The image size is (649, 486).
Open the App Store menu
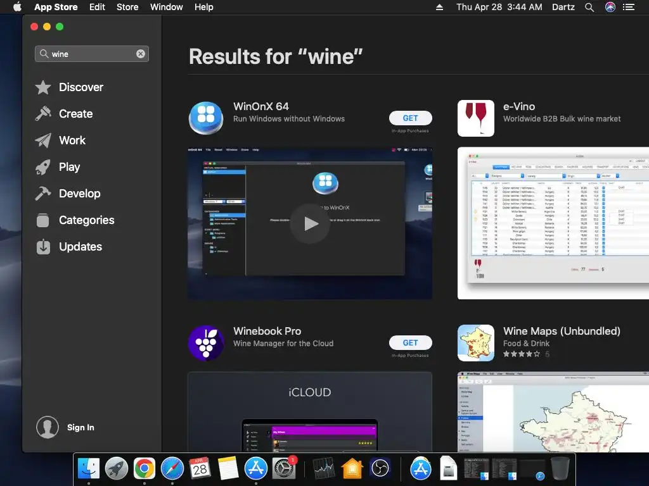point(56,7)
